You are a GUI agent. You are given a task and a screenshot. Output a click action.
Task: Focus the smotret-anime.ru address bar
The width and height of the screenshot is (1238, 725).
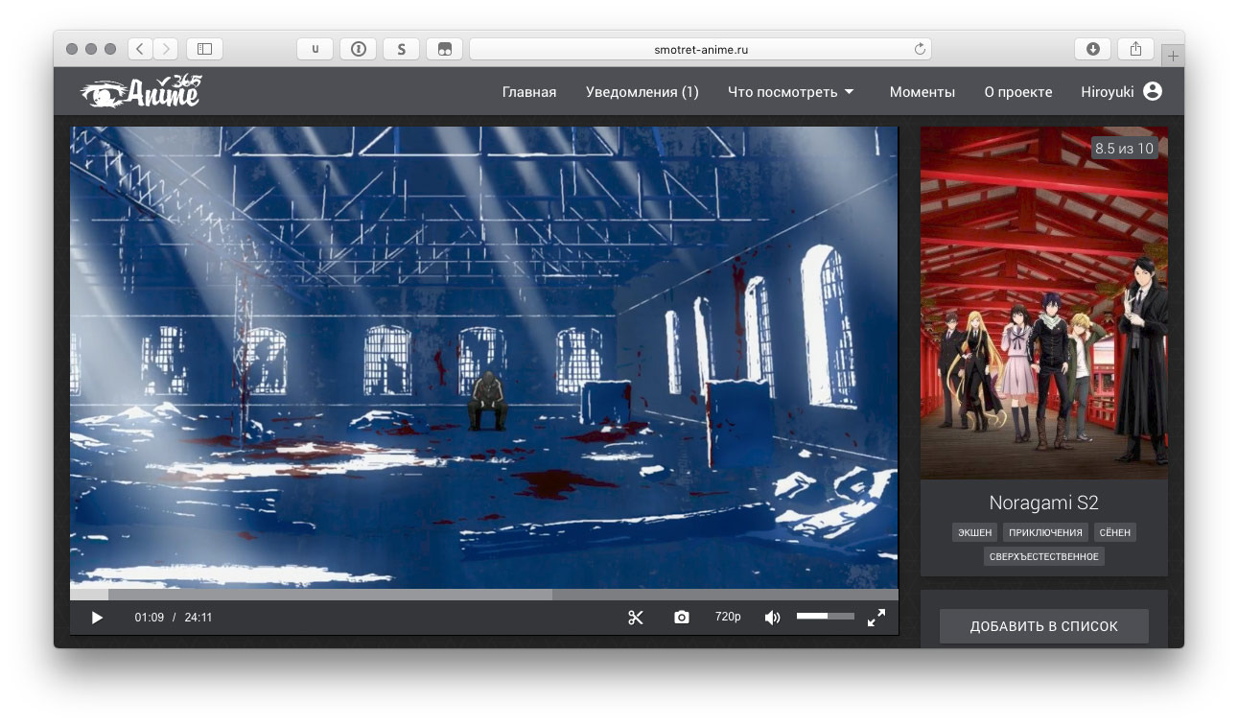(x=700, y=49)
